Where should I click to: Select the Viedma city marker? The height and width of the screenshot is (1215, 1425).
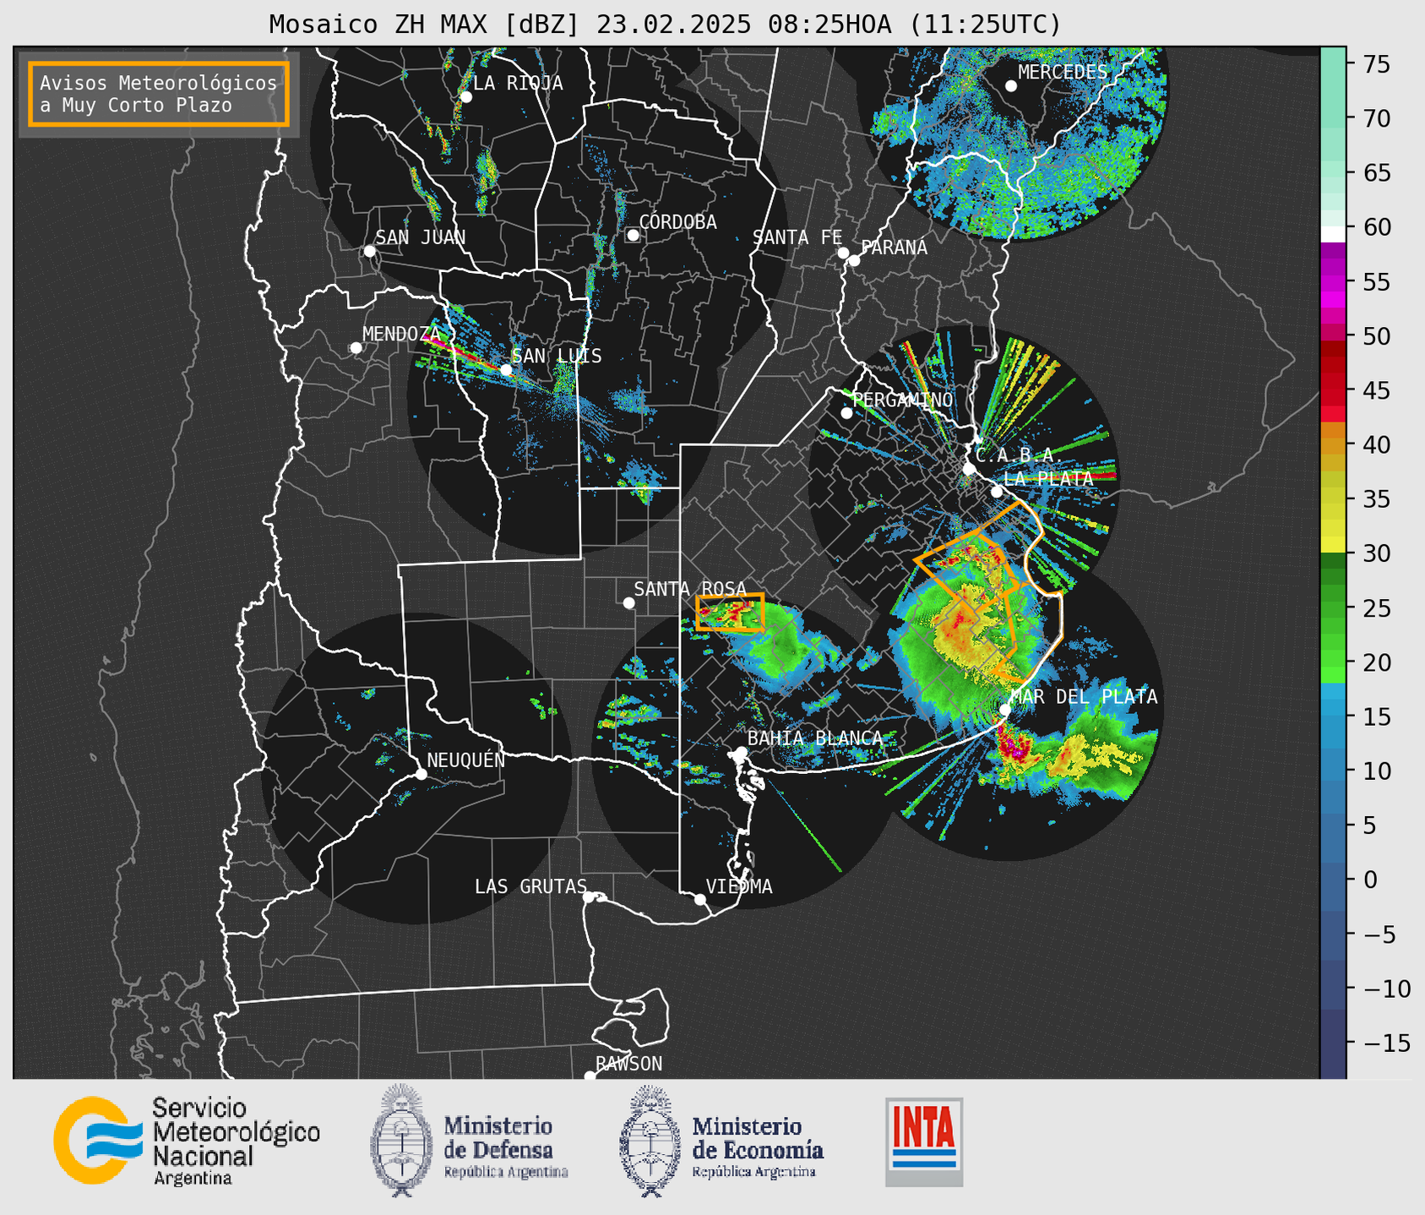700,899
